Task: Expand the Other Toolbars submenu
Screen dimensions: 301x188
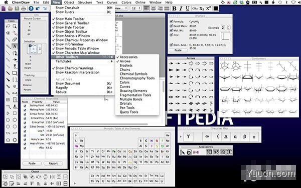Action: pyautogui.click(x=83, y=57)
